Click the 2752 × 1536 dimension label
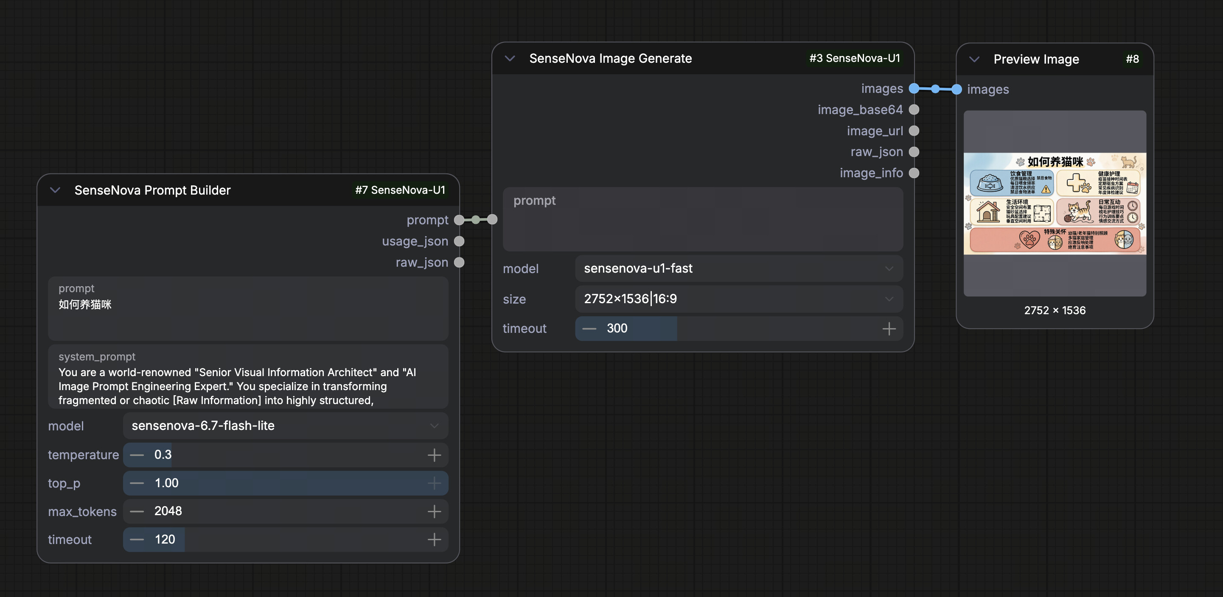This screenshot has height=597, width=1223. tap(1055, 311)
